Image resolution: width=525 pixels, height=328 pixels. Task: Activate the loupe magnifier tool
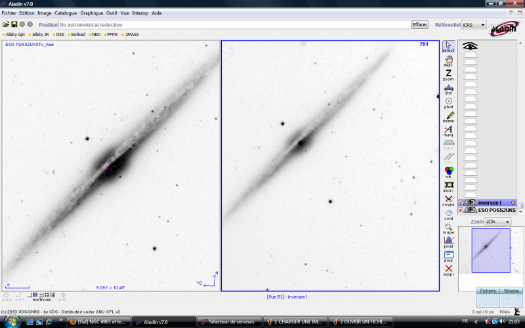tap(449, 228)
